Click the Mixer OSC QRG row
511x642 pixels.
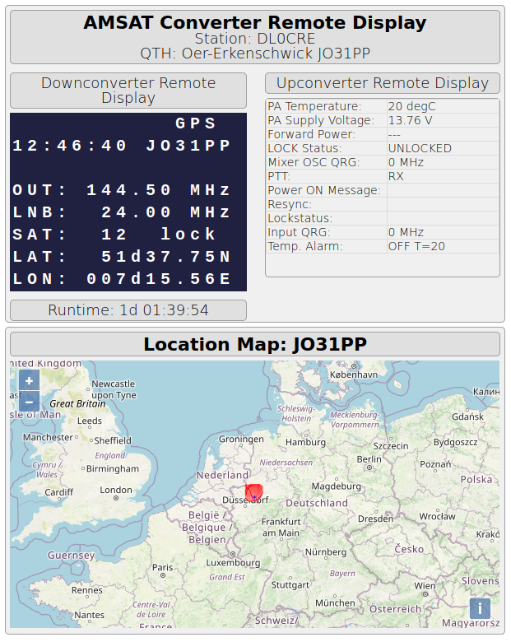[383, 162]
